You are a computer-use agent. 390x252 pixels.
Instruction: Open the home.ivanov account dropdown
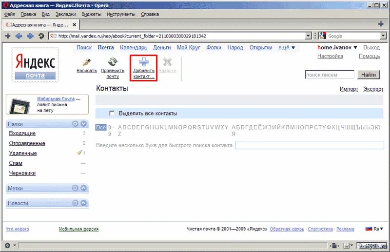pos(355,47)
